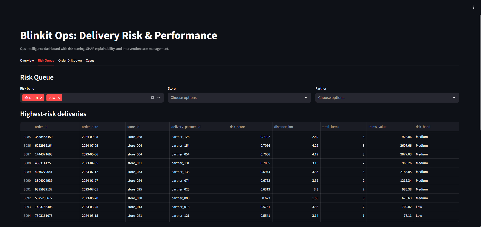Click the store_021 cell

coord(148,216)
